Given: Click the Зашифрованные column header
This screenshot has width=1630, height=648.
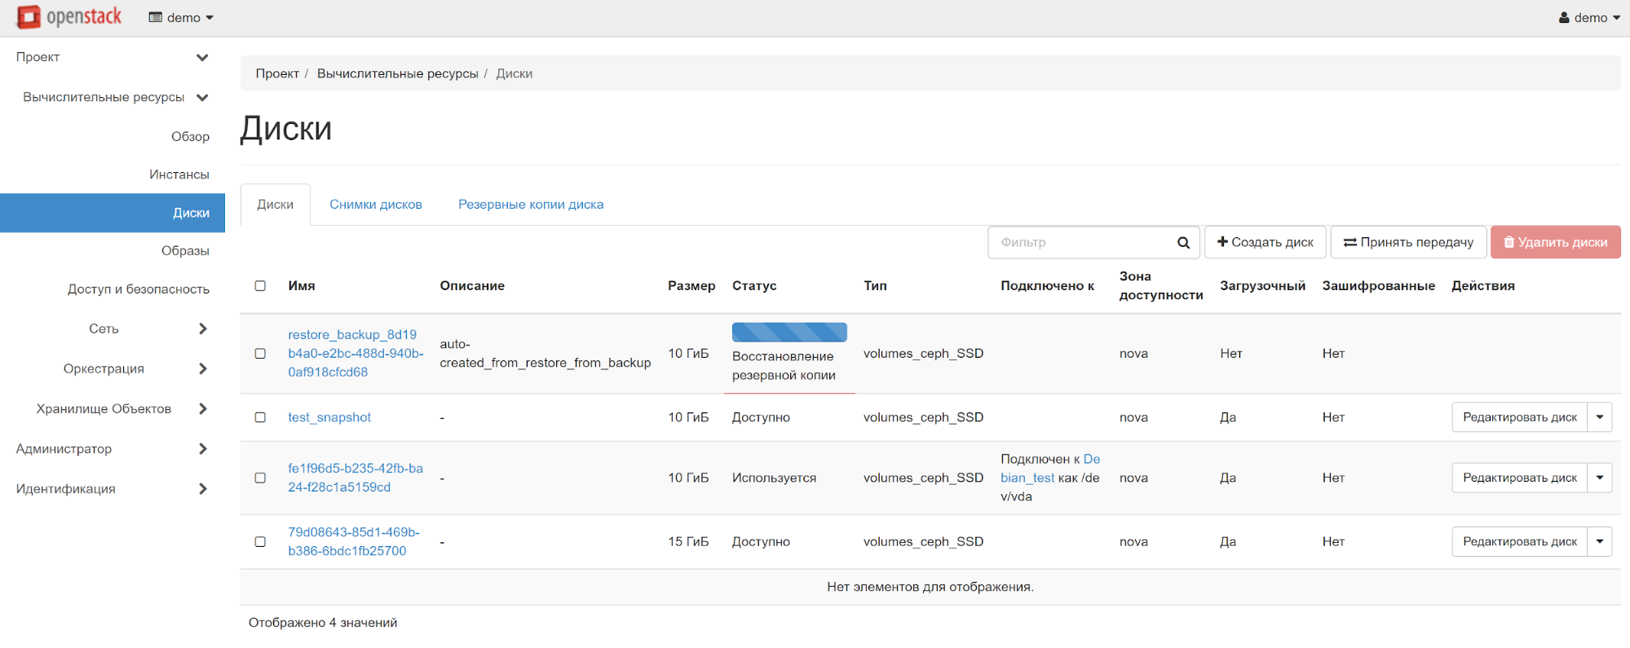Looking at the screenshot, I should (x=1378, y=286).
